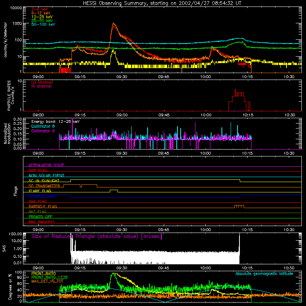Image resolution: width=306 pixels, height=306 pixels.
Task: Click the 0.30 tick in the modulation panel
Action: [18, 119]
